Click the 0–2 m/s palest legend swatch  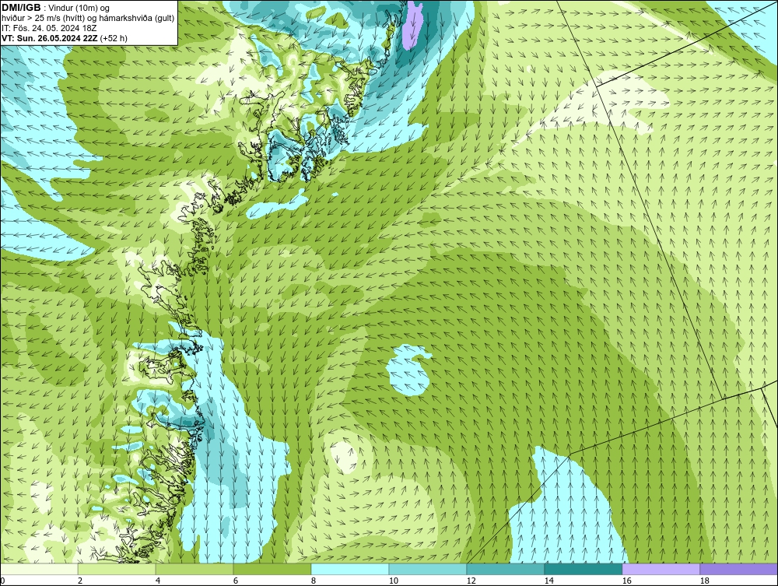pyautogui.click(x=39, y=569)
